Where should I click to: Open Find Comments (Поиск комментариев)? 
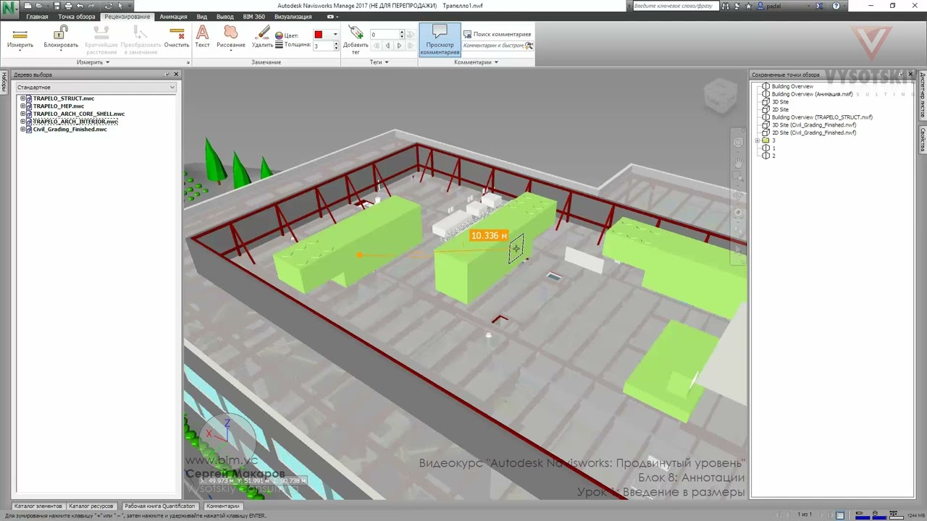(497, 34)
